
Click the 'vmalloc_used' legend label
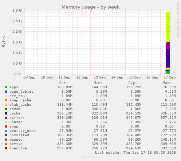23,131
